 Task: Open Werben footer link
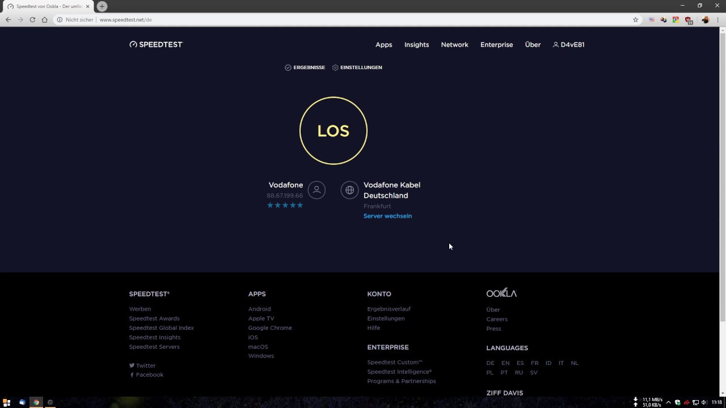pos(140,309)
